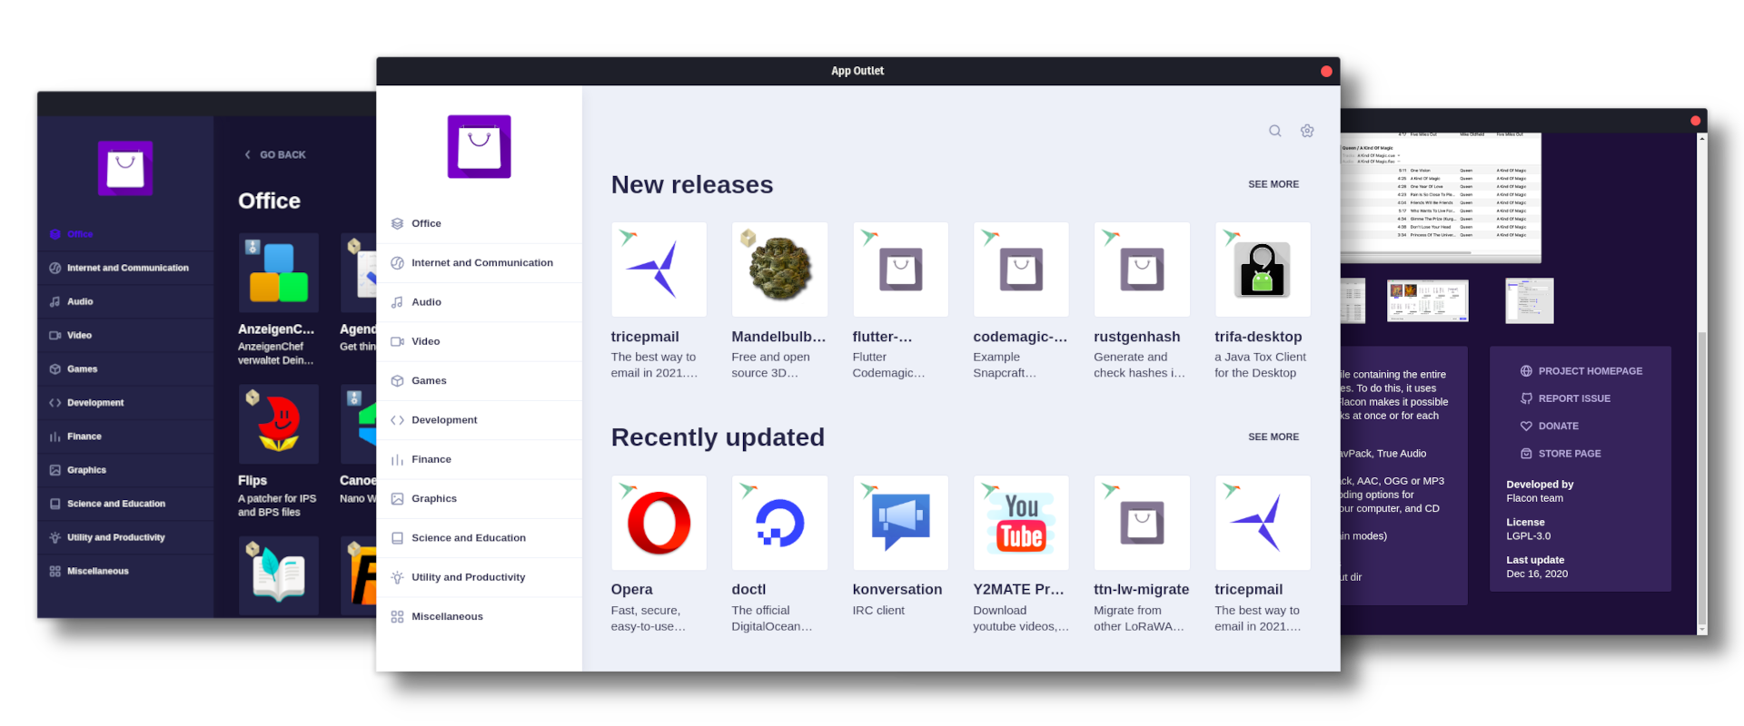Select Miscellaneous in the dark left sidebar
Image resolution: width=1744 pixels, height=726 pixels.
125,571
